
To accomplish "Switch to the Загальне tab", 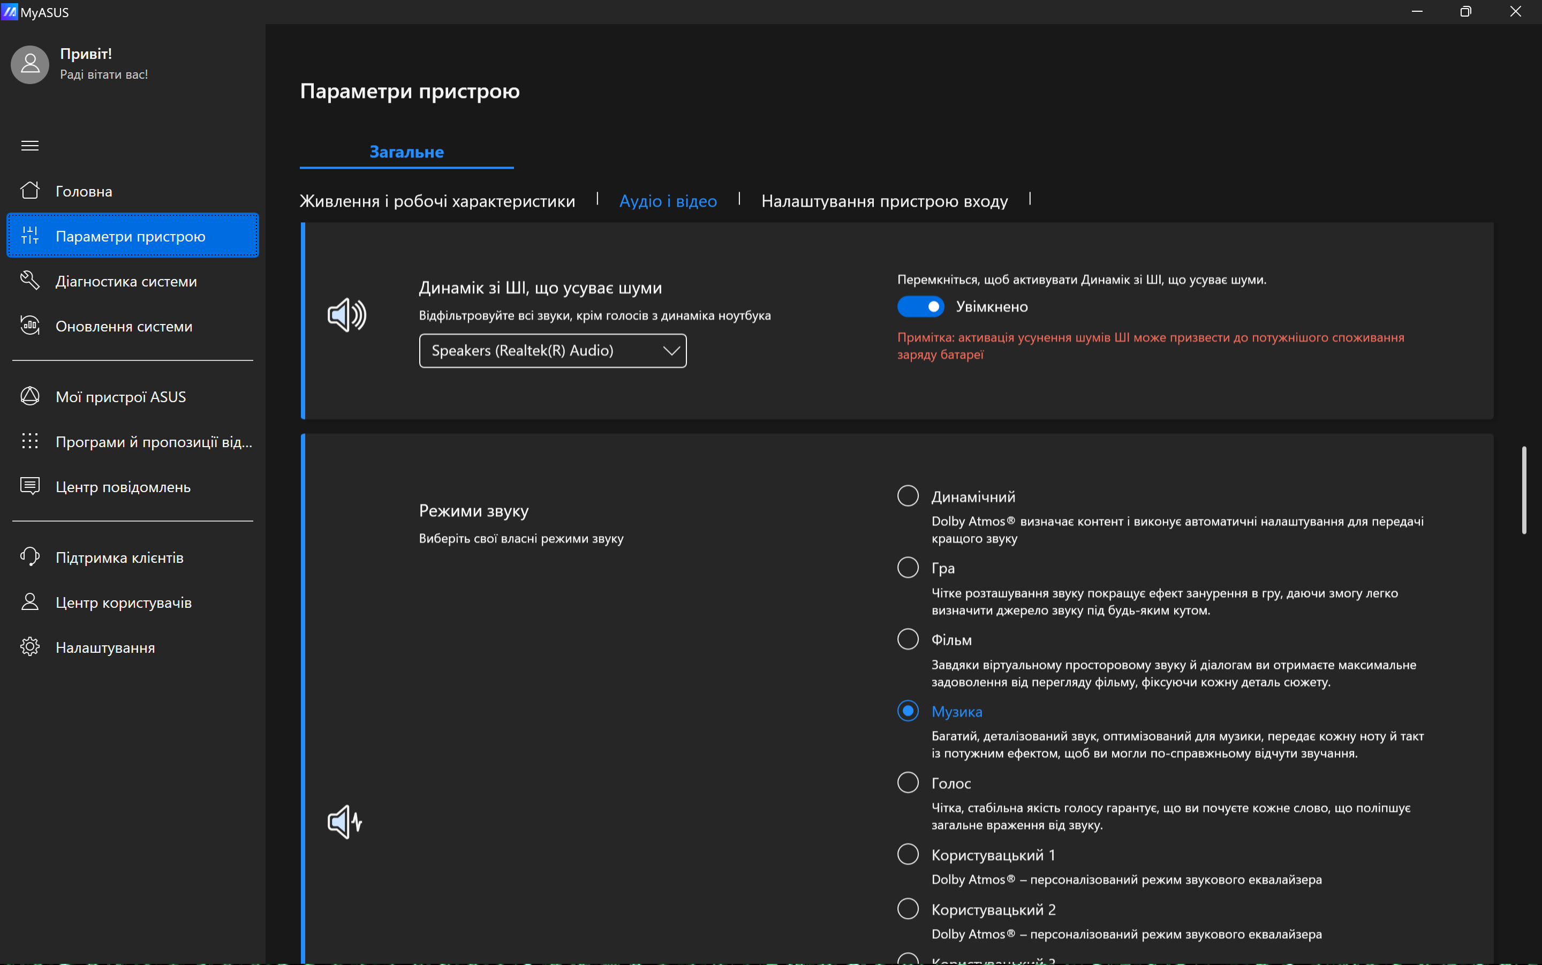I will click(406, 152).
